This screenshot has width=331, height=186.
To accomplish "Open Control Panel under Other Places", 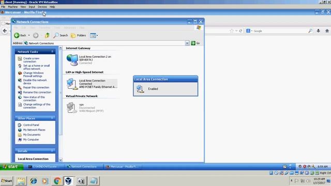I will point(31,125).
